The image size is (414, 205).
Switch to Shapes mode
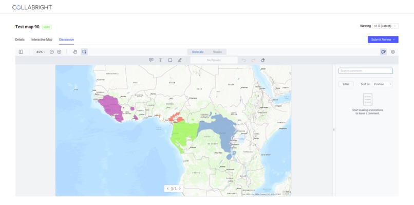click(217, 52)
